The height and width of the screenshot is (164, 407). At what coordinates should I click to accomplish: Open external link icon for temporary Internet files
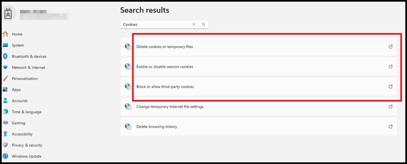390,106
